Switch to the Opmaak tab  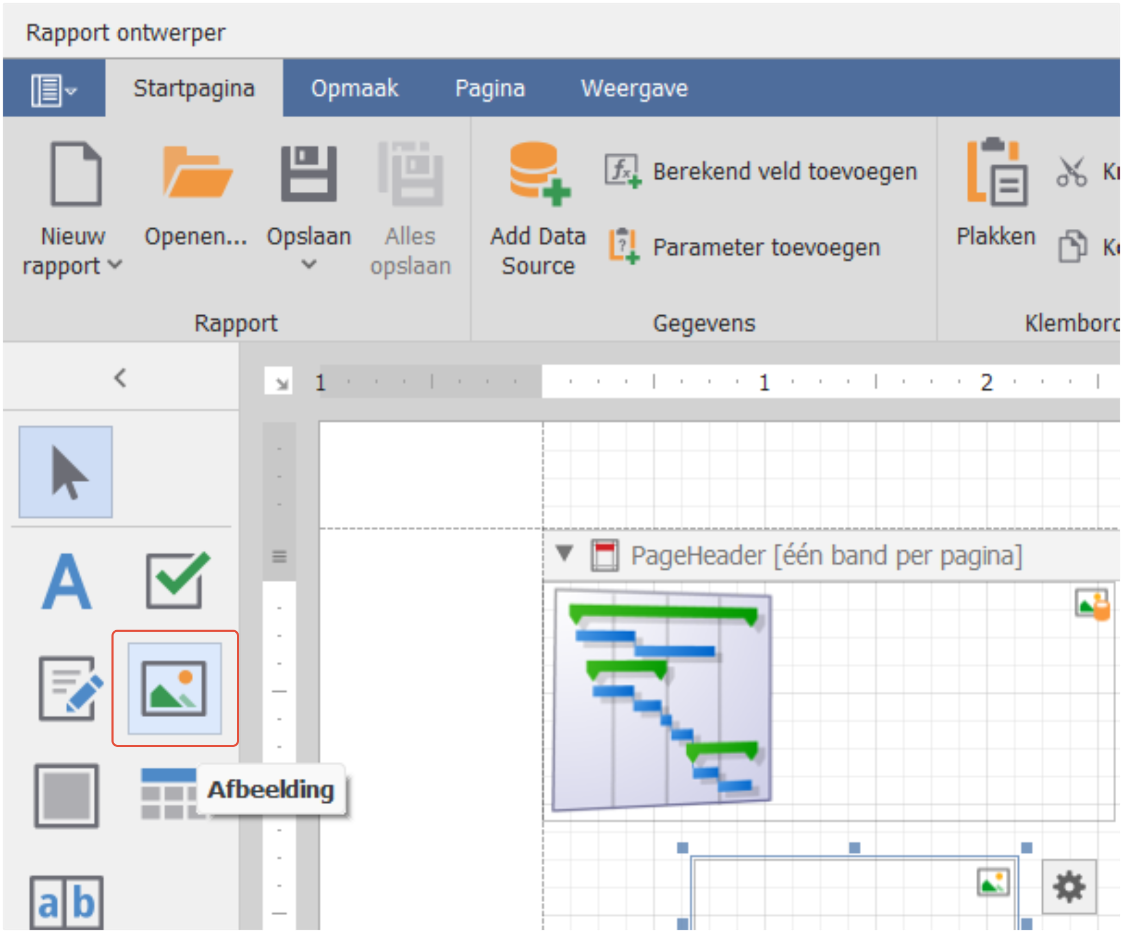355,88
